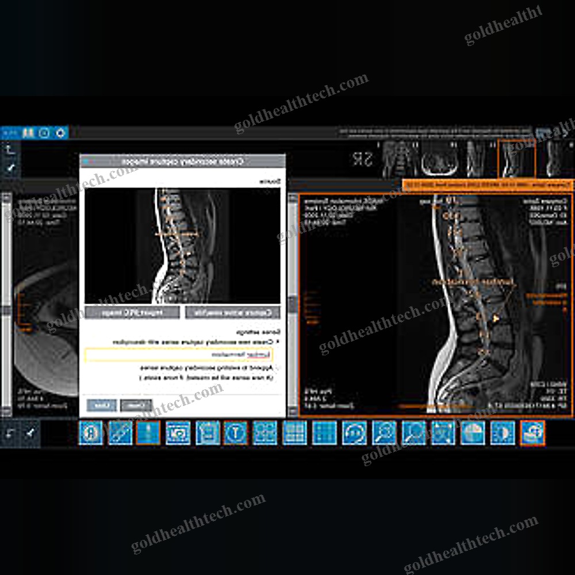The height and width of the screenshot is (575, 575).
Task: Select the half-circle contrast windowing tool
Action: pyautogui.click(x=503, y=433)
